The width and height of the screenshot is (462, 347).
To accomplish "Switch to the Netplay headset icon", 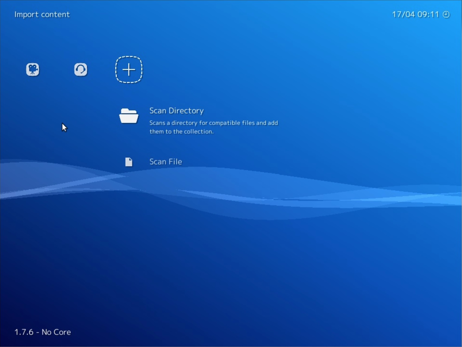I will [x=81, y=70].
